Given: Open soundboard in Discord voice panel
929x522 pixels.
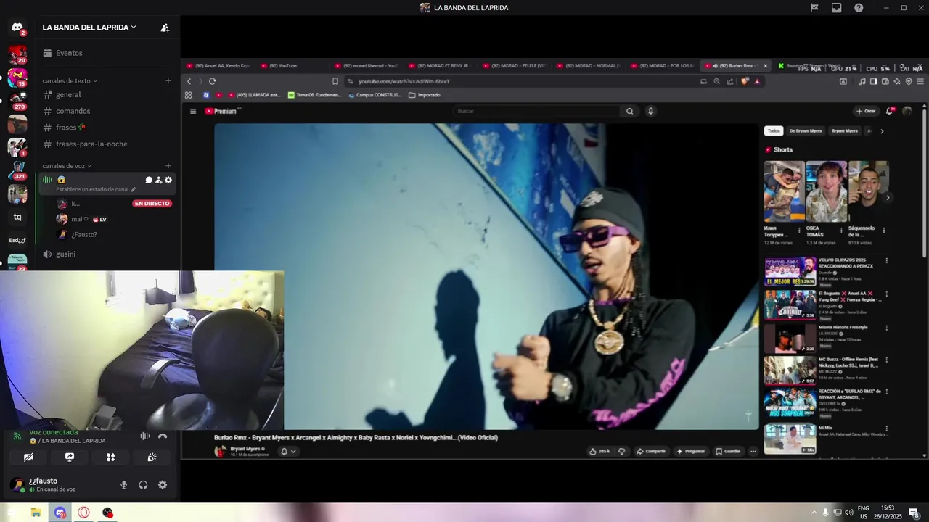Looking at the screenshot, I should point(152,457).
